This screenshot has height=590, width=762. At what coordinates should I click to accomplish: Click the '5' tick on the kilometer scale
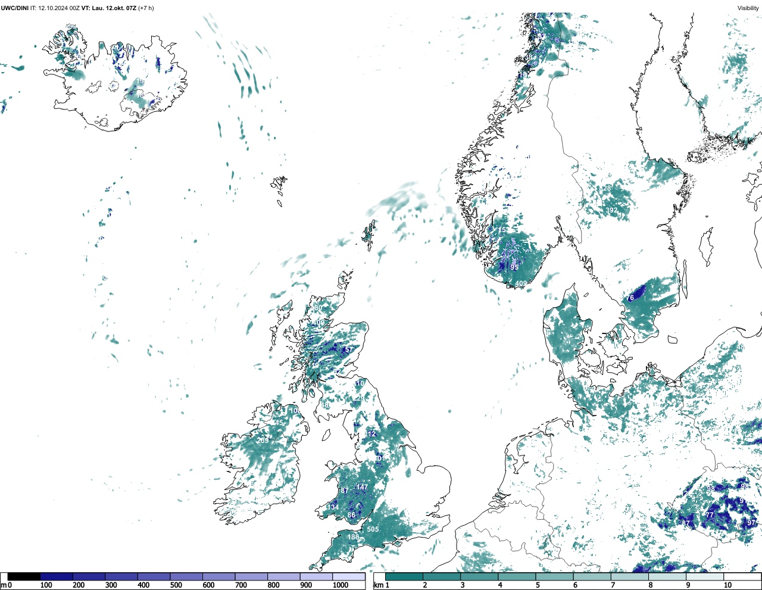pos(538,585)
